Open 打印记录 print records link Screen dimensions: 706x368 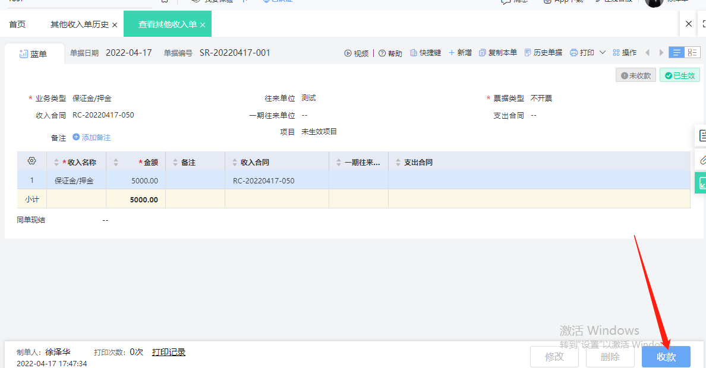169,351
